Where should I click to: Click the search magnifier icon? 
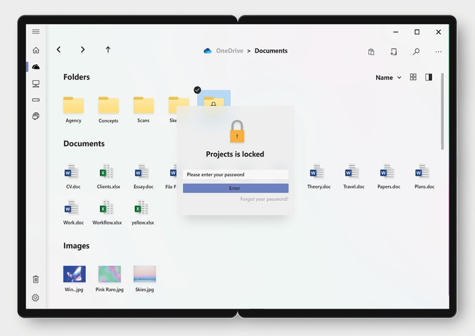click(x=416, y=52)
